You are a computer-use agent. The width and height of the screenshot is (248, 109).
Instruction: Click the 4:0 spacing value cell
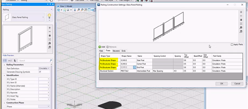click(178, 71)
